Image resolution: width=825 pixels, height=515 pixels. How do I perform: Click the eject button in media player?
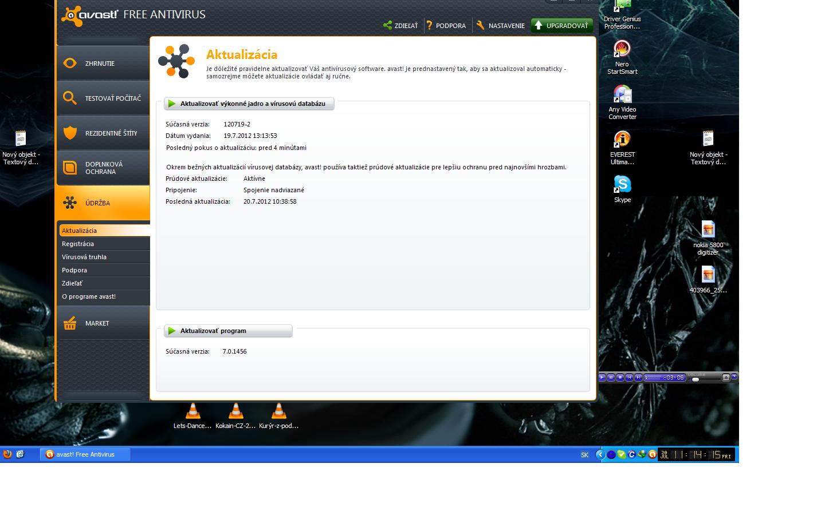click(726, 377)
